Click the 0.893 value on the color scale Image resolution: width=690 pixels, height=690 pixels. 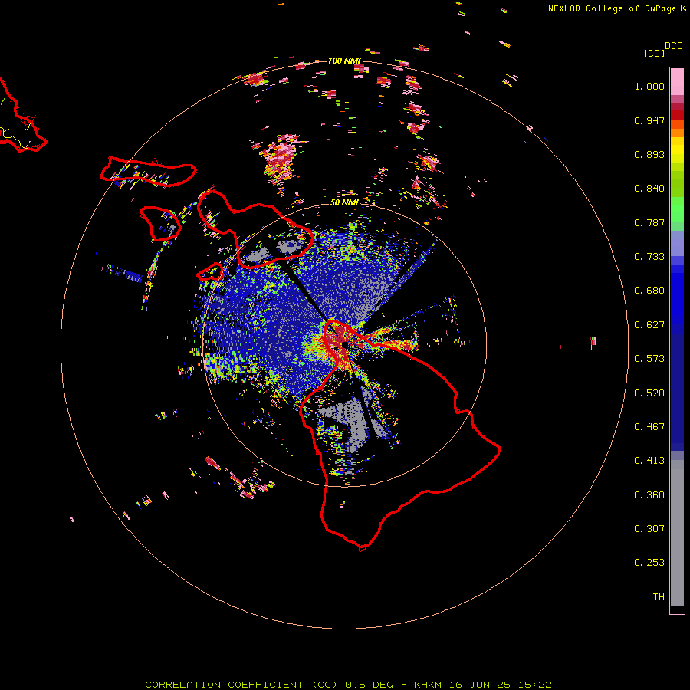coord(649,154)
